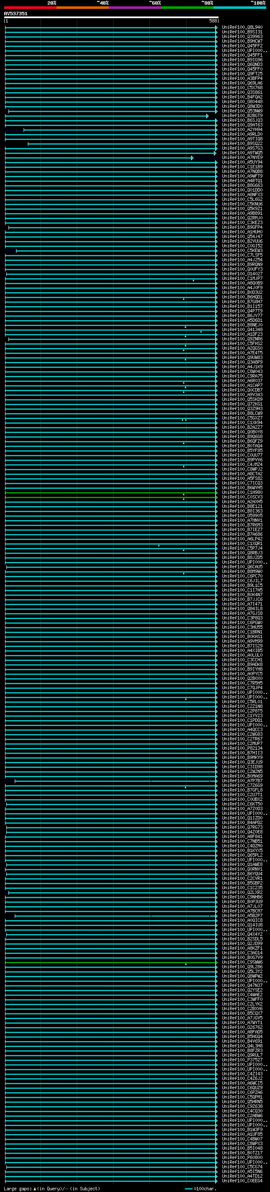Select hit label UniRef100_B9GFP4
This screenshot has width=270, height=1192.
click(x=242, y=227)
